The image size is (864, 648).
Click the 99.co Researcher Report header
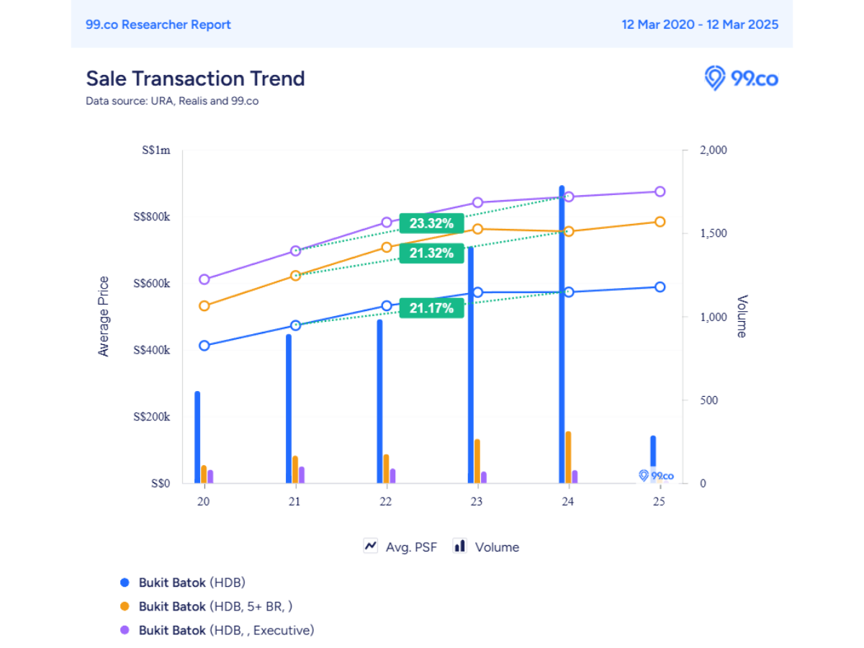158,24
